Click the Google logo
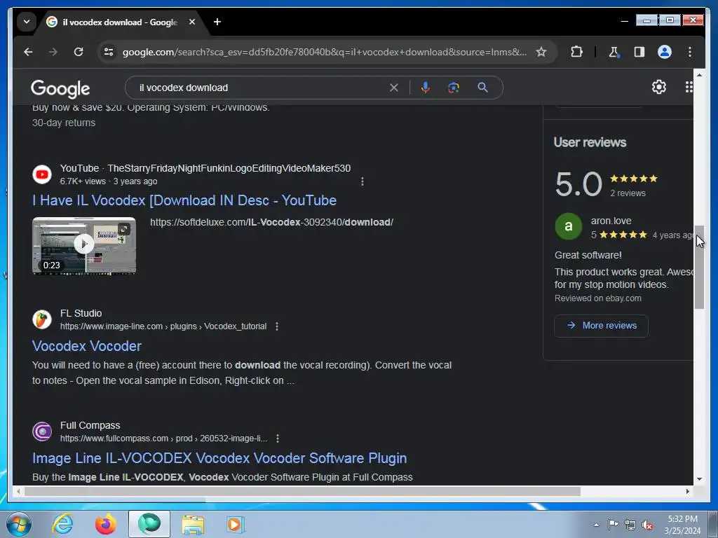This screenshot has width=718, height=538. pos(60,88)
